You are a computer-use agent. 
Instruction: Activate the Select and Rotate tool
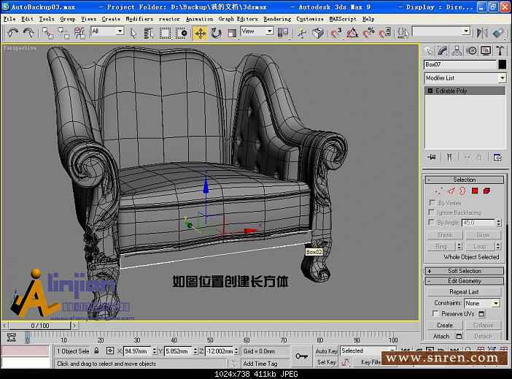pos(216,33)
